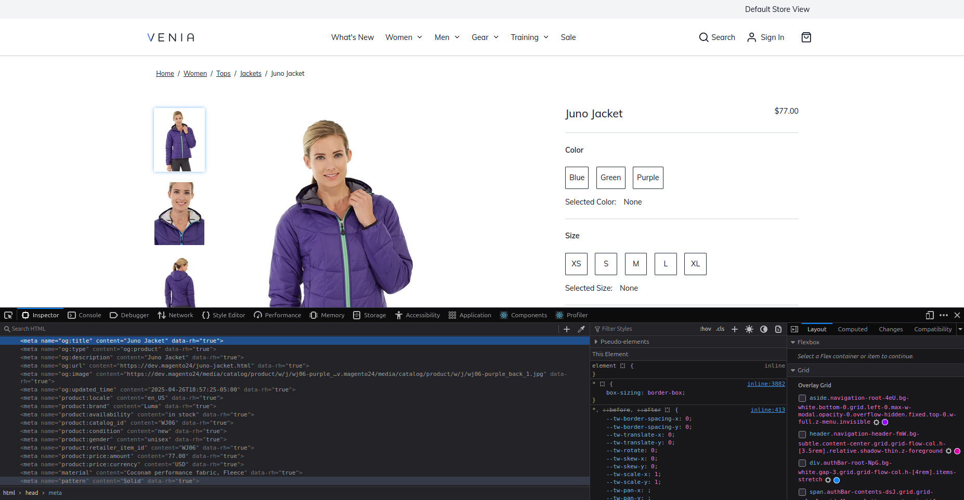The height and width of the screenshot is (500, 964).
Task: Switch to the Console tab
Action: [84, 315]
